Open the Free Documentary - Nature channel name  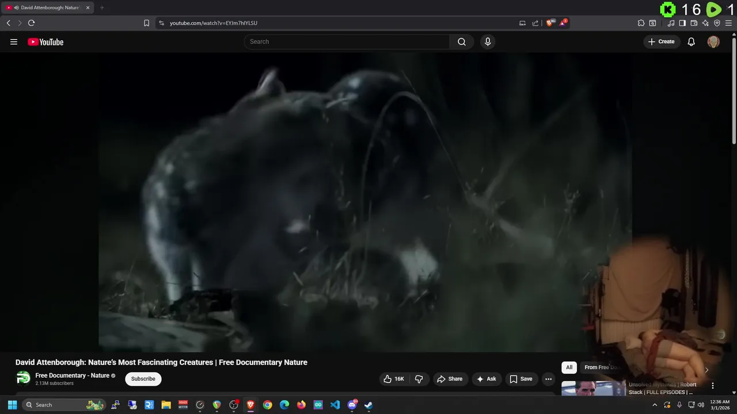click(72, 375)
